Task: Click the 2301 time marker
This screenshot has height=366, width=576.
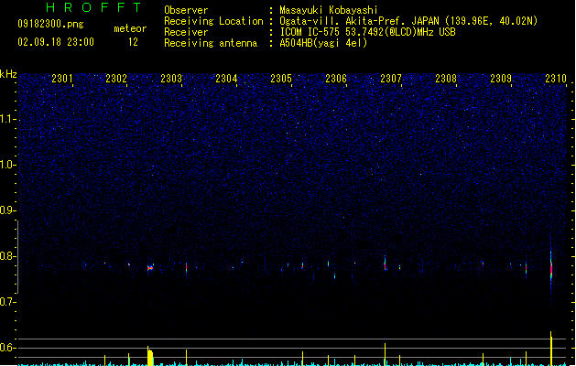Action: pyautogui.click(x=62, y=78)
